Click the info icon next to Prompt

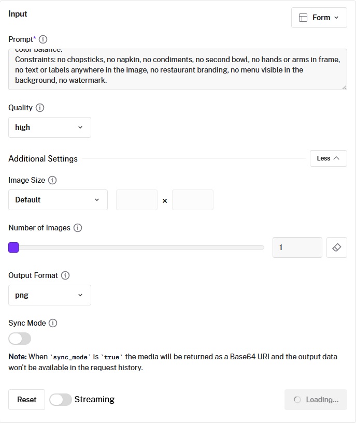click(44, 39)
